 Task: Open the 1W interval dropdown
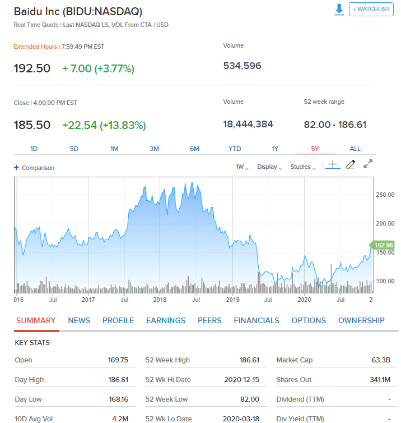tap(241, 167)
